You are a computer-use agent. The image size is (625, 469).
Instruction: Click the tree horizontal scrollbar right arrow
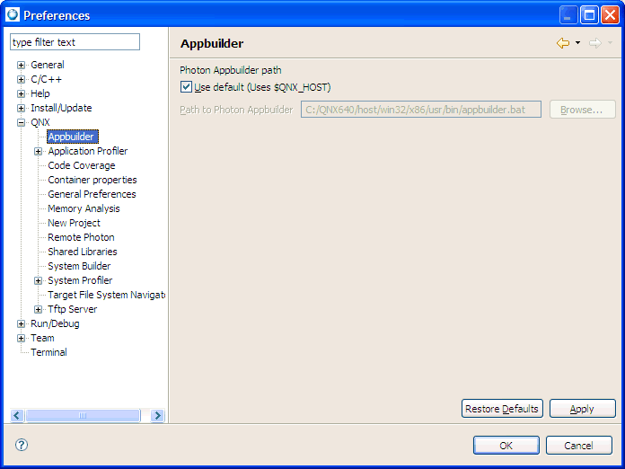158,416
